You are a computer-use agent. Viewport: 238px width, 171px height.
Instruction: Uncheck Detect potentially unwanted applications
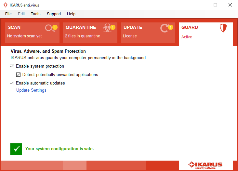tap(18, 75)
